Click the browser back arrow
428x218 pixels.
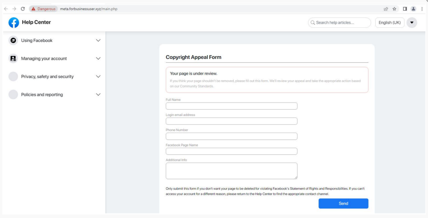(5, 9)
